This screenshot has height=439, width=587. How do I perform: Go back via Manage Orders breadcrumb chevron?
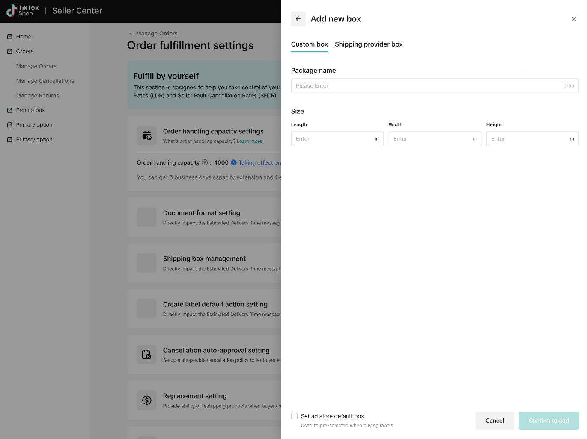tap(131, 34)
